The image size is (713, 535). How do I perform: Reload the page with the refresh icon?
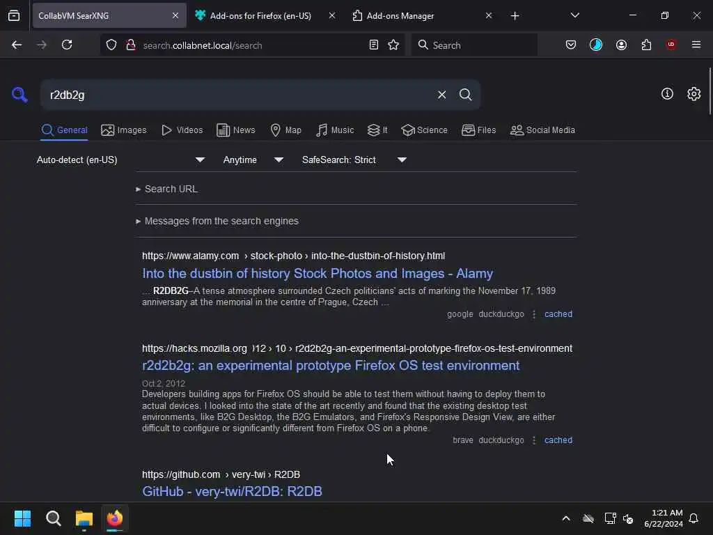coord(67,45)
